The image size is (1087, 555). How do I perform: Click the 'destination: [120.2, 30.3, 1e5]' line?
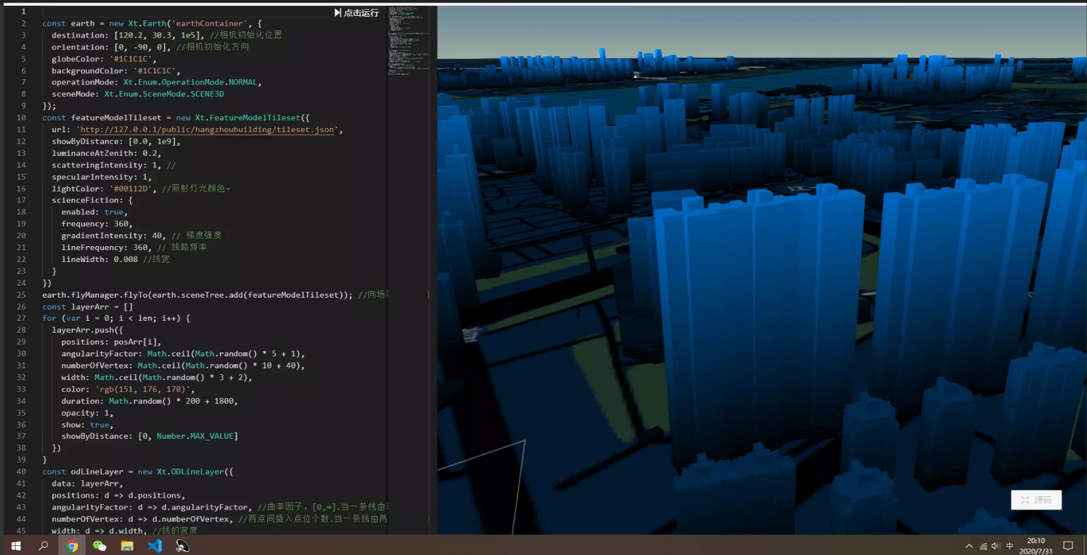coord(166,36)
